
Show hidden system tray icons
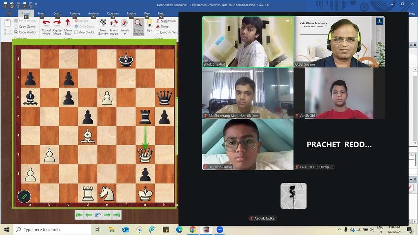[339, 229]
